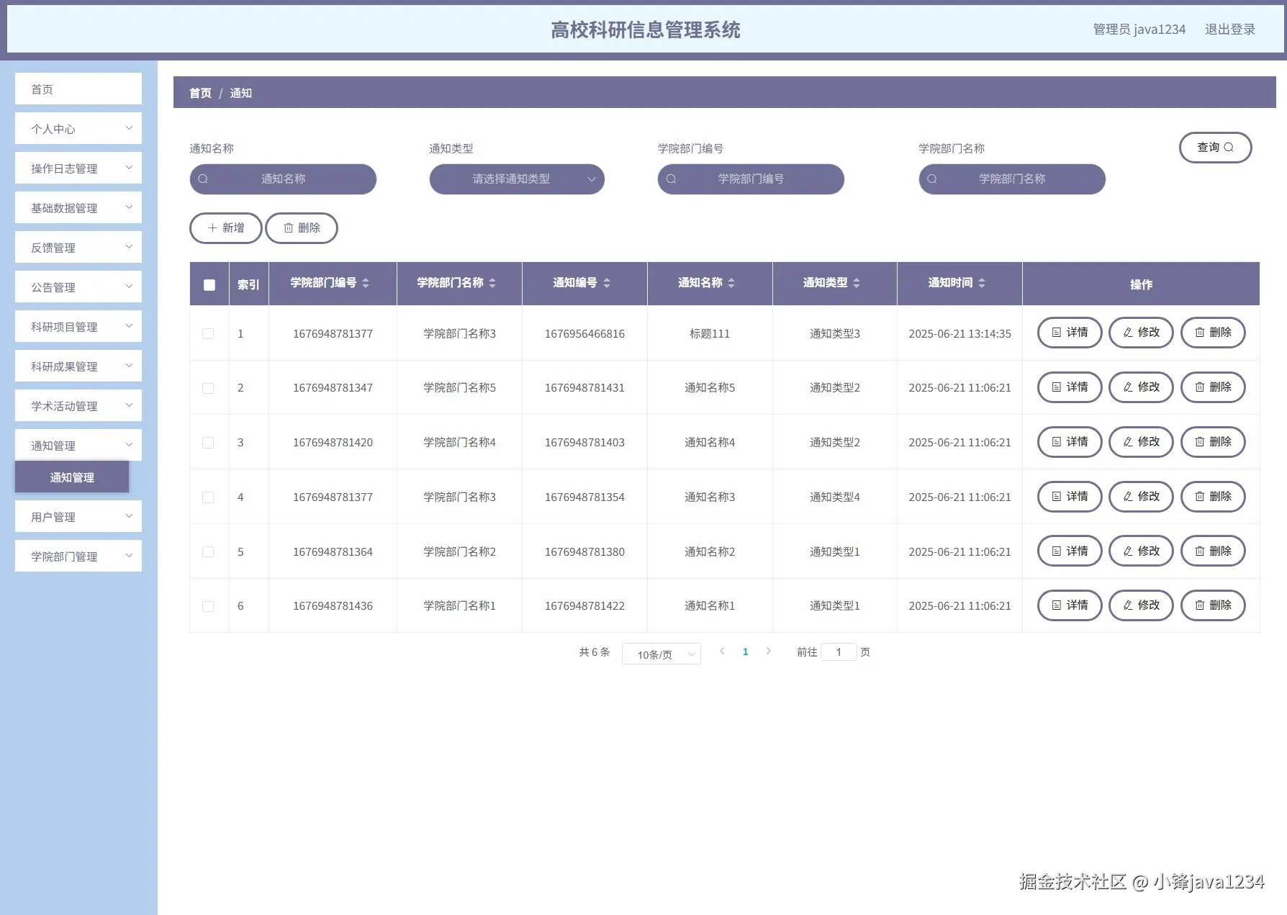Expand the 学院部门管理 sidebar menu

[78, 556]
